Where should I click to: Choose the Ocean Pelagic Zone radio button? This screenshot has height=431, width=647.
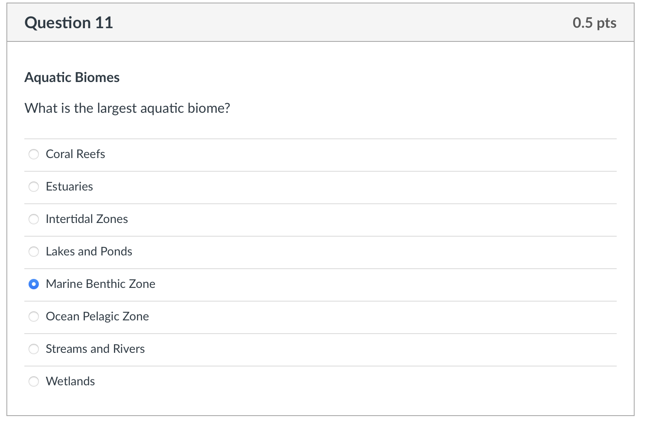pyautogui.click(x=34, y=317)
